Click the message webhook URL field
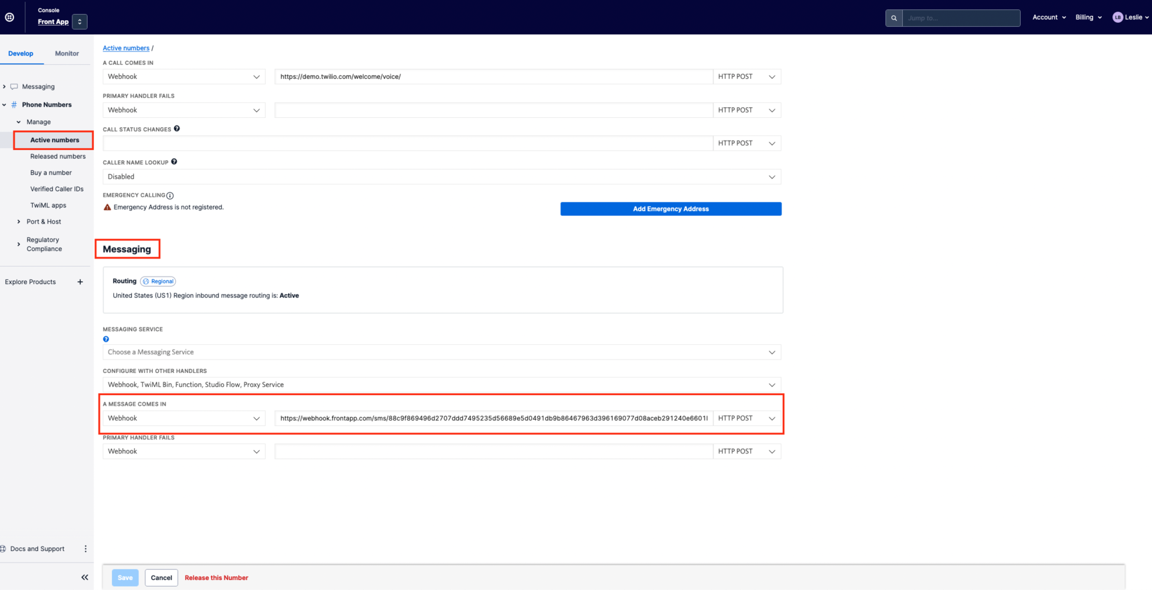Screen dimensions: 1152x590 493,419
